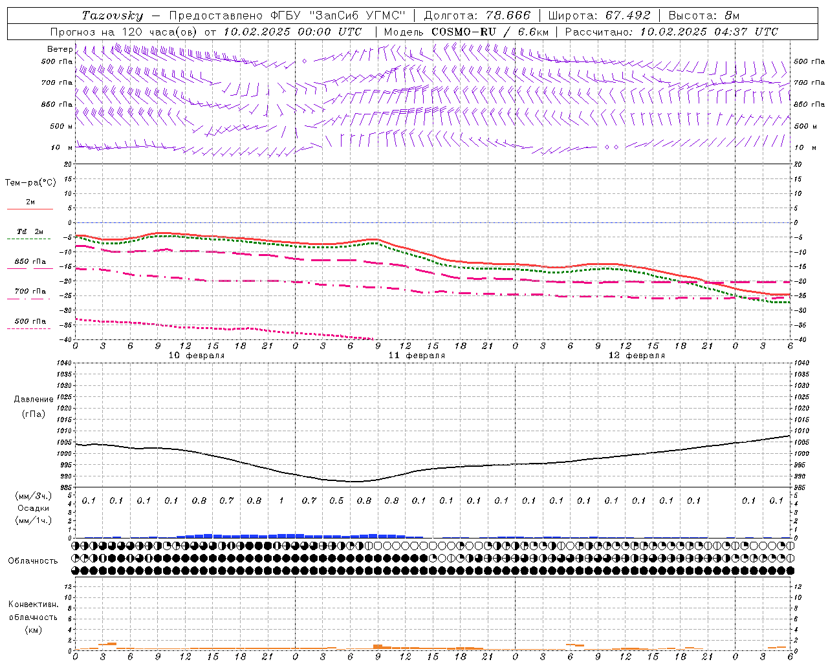Viewport: 828px width, 662px height.
Task: Click the 'Тем-ра(°C)' axis label
Action: [30, 183]
